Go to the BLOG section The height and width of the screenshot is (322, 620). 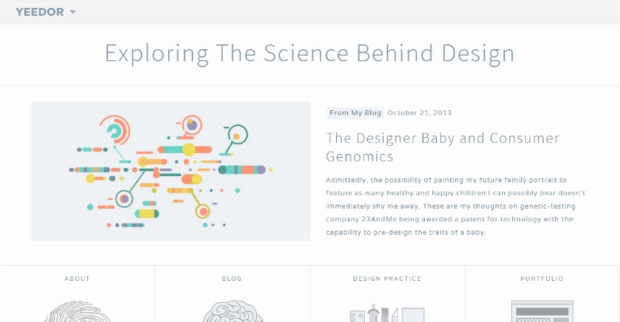tap(232, 278)
